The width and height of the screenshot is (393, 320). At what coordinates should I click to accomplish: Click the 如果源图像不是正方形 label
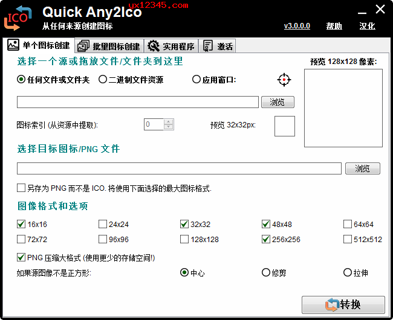coord(54,273)
